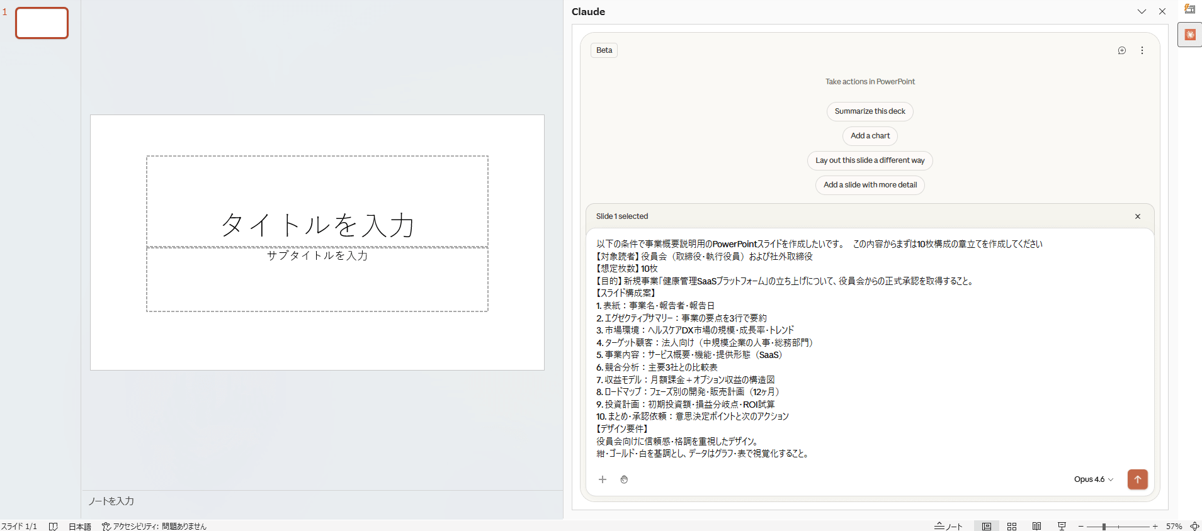Toggle the ノート notes pane button
The height and width of the screenshot is (531, 1202).
pyautogui.click(x=948, y=527)
